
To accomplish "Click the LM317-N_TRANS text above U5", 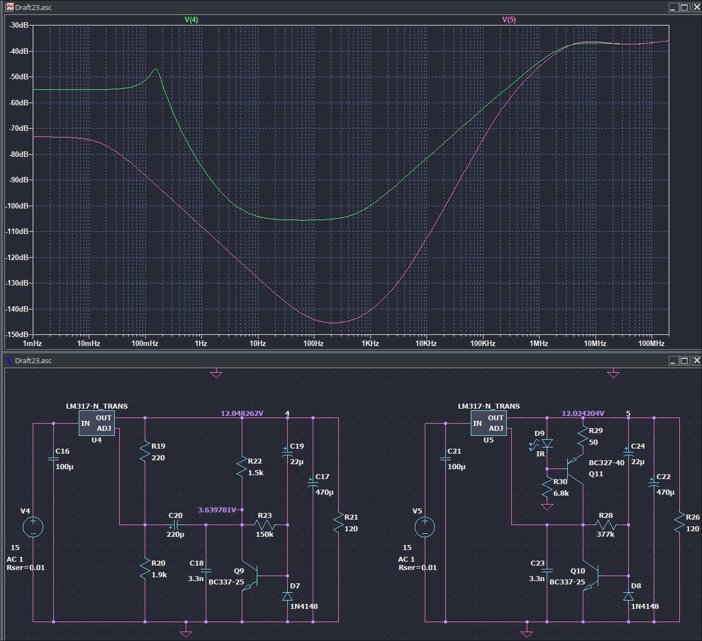I will click(489, 406).
